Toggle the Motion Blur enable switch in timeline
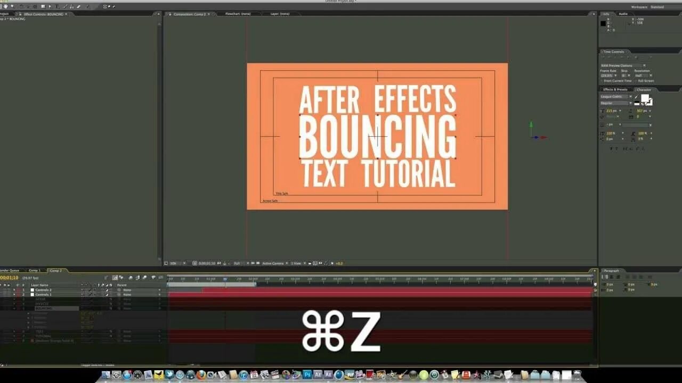 pos(144,278)
